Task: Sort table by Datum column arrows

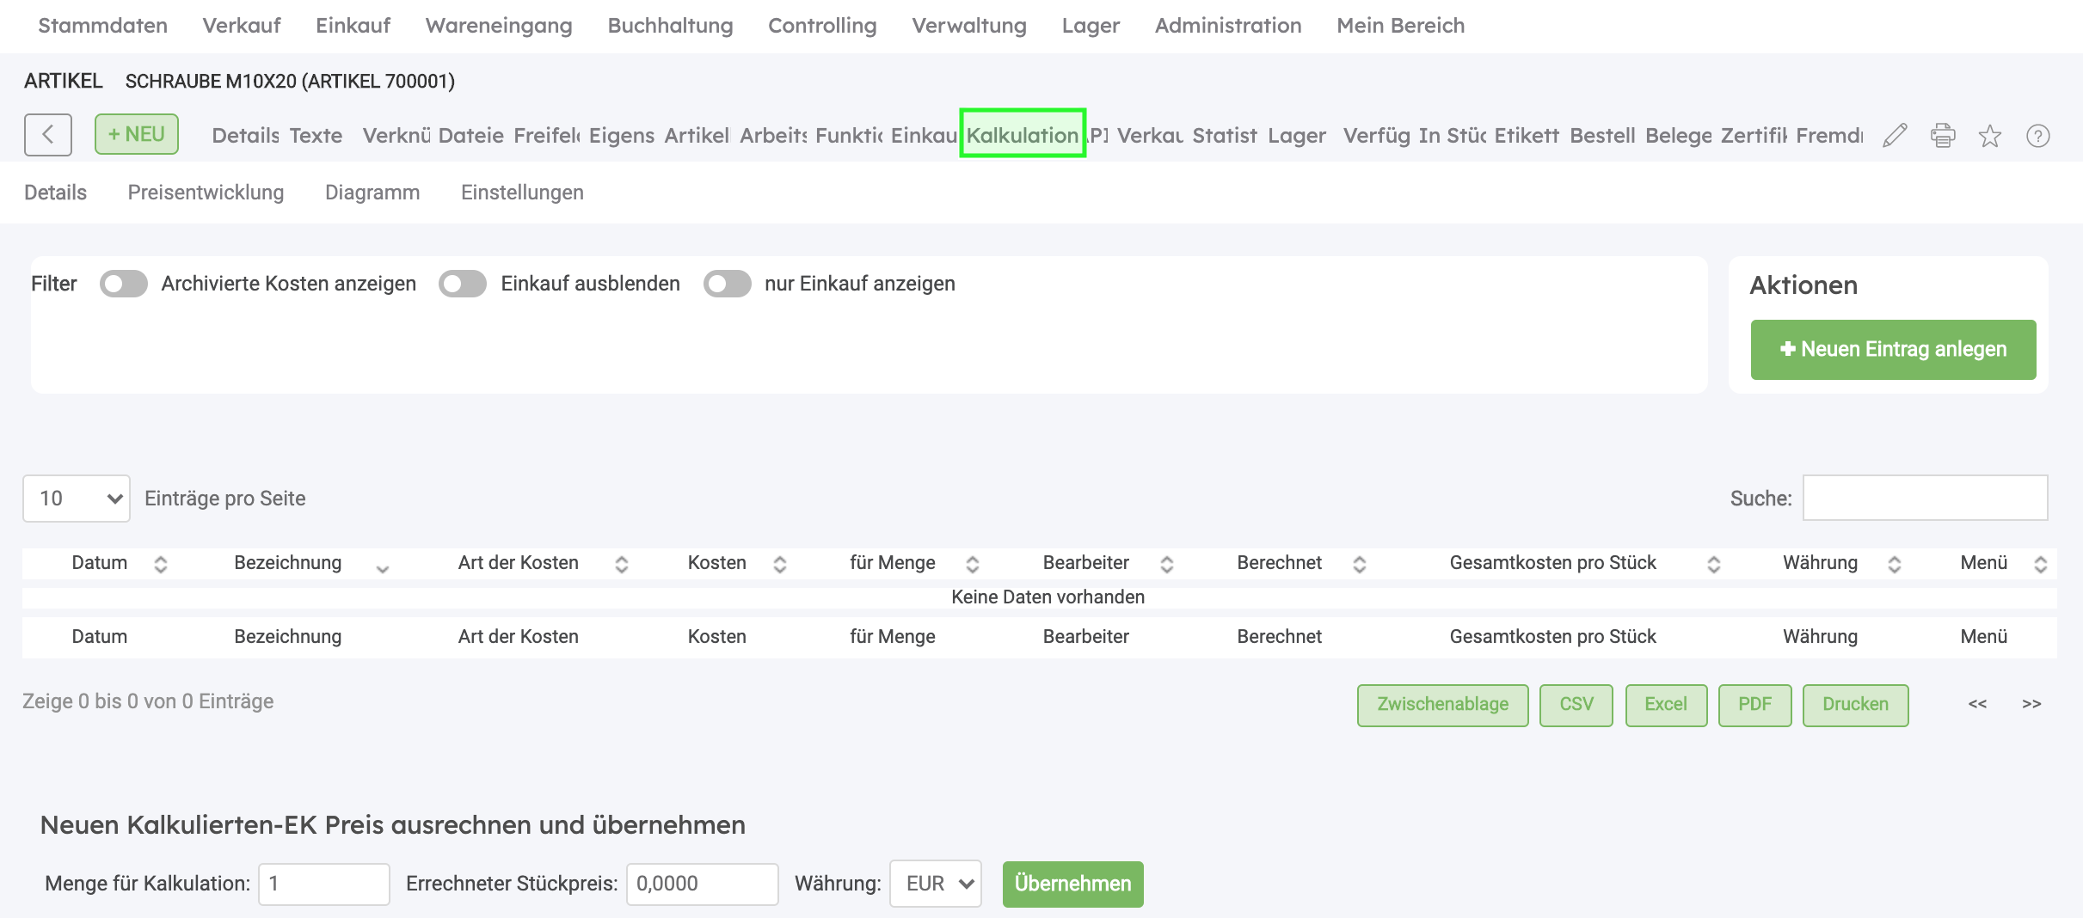Action: 160,564
